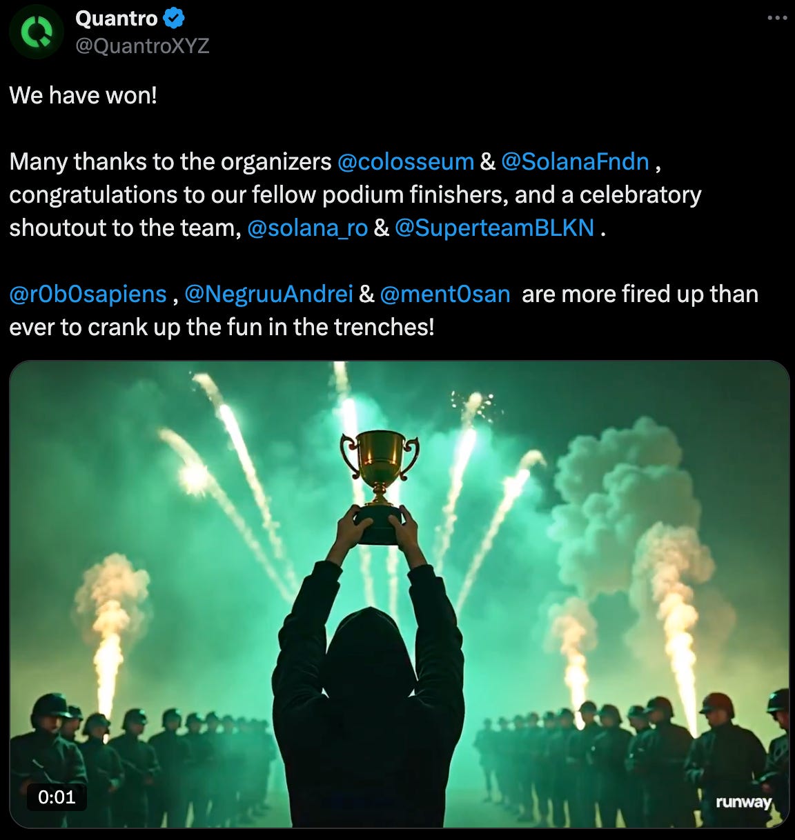Visit the @solana_ro profile mention

(307, 228)
